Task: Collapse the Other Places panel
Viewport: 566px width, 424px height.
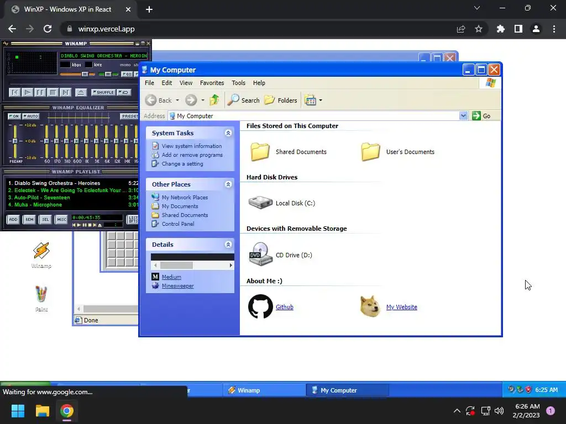Action: (228, 184)
